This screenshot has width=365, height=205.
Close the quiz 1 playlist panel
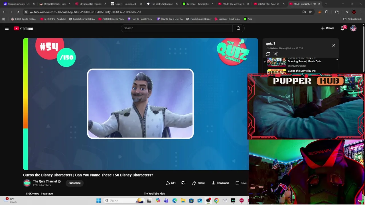coord(334,45)
